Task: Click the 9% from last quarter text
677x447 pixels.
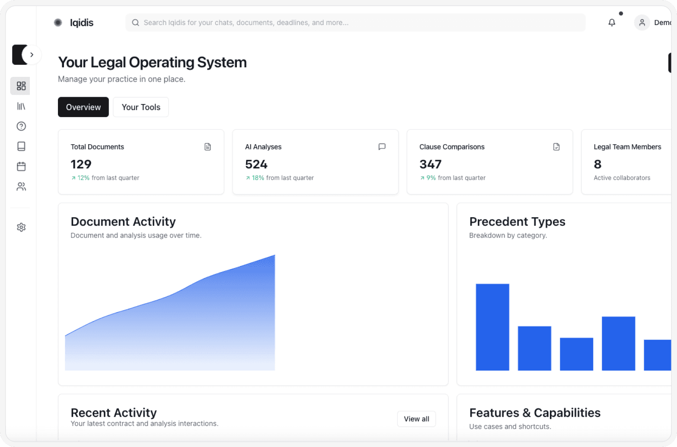Action: 453,178
